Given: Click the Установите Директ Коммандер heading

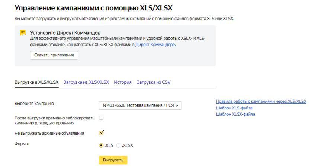Looking at the screenshot, I should tap(65, 33).
